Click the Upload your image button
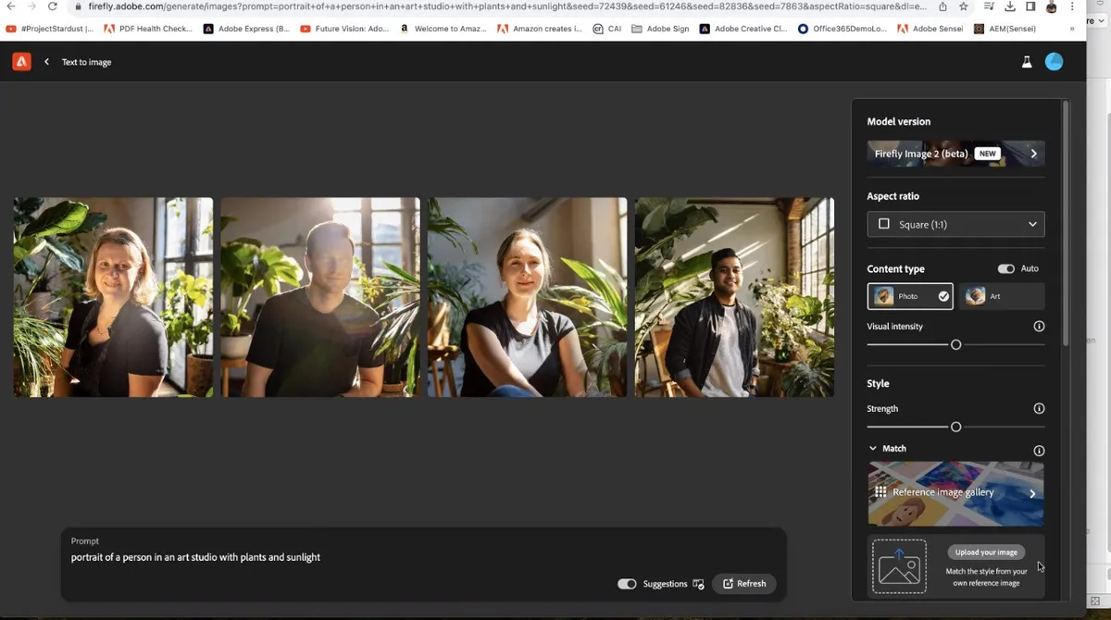Image resolution: width=1111 pixels, height=620 pixels. (x=986, y=552)
